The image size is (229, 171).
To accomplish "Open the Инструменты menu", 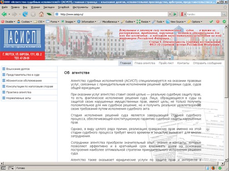I will 80,7.
